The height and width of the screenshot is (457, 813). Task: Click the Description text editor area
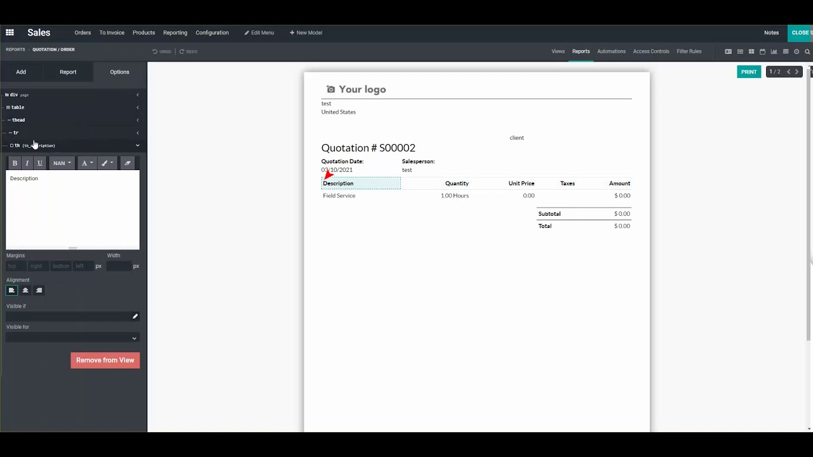72,209
